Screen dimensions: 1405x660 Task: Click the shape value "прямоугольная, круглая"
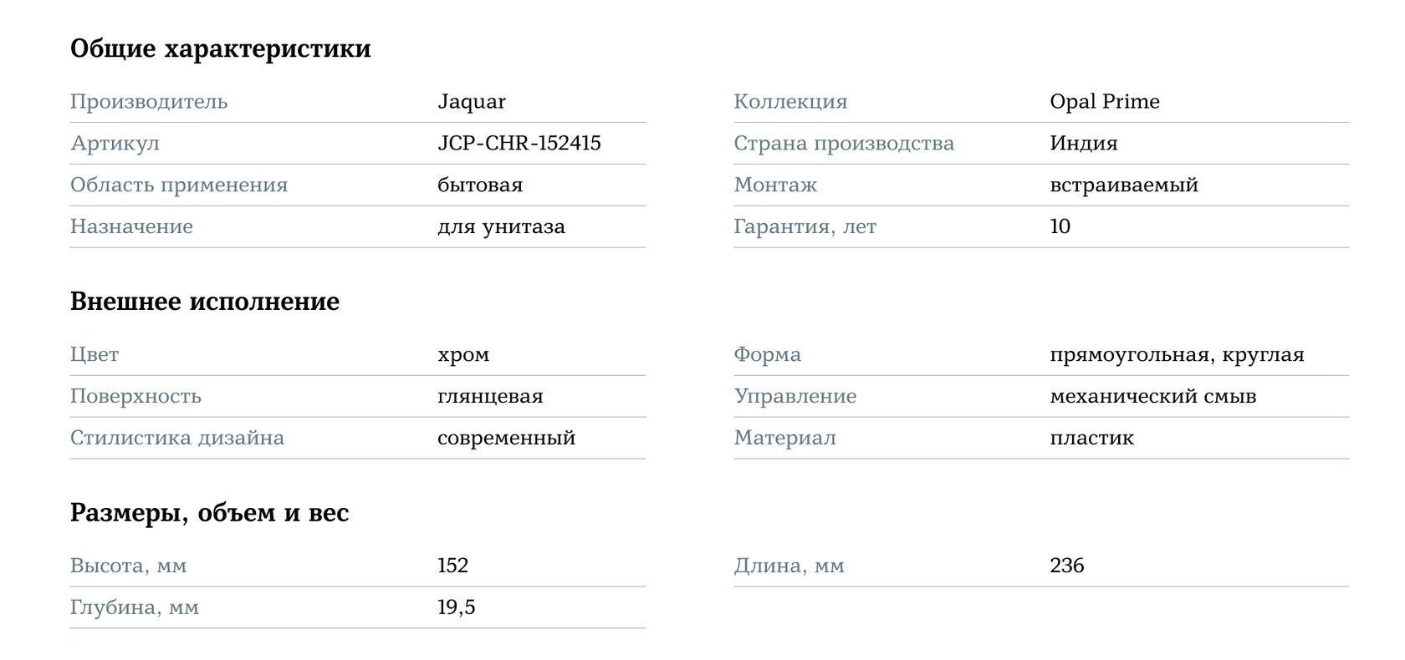1176,355
